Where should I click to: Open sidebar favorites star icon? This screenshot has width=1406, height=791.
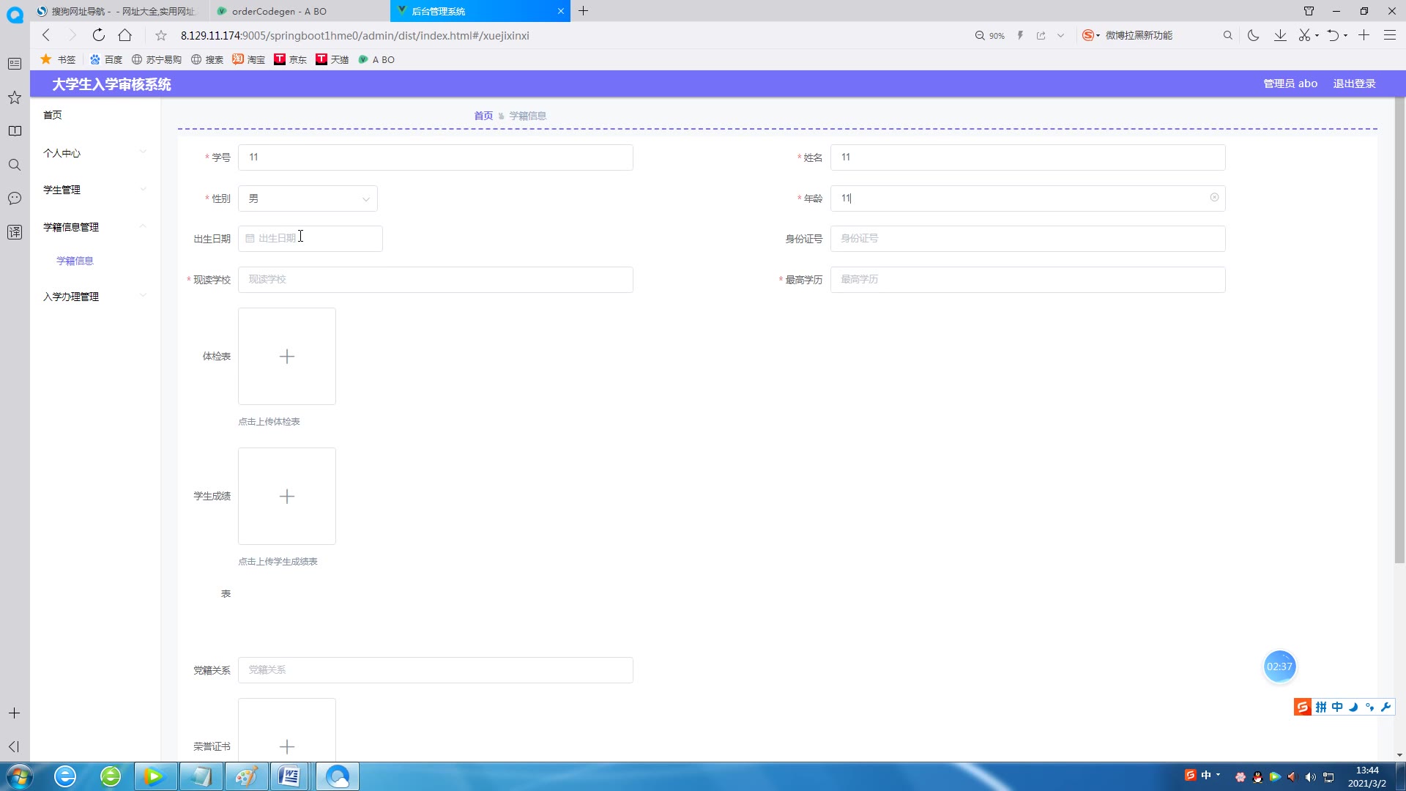coord(15,97)
